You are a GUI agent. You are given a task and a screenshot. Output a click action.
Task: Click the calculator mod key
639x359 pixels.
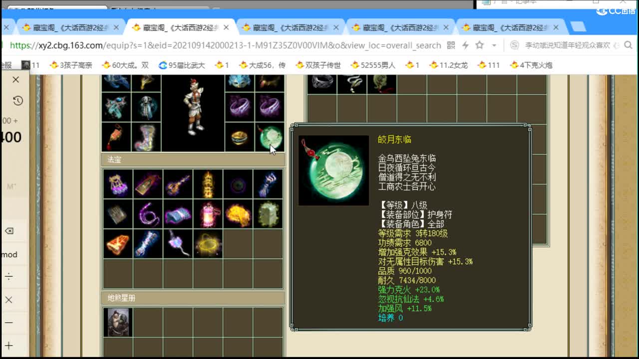point(9,254)
